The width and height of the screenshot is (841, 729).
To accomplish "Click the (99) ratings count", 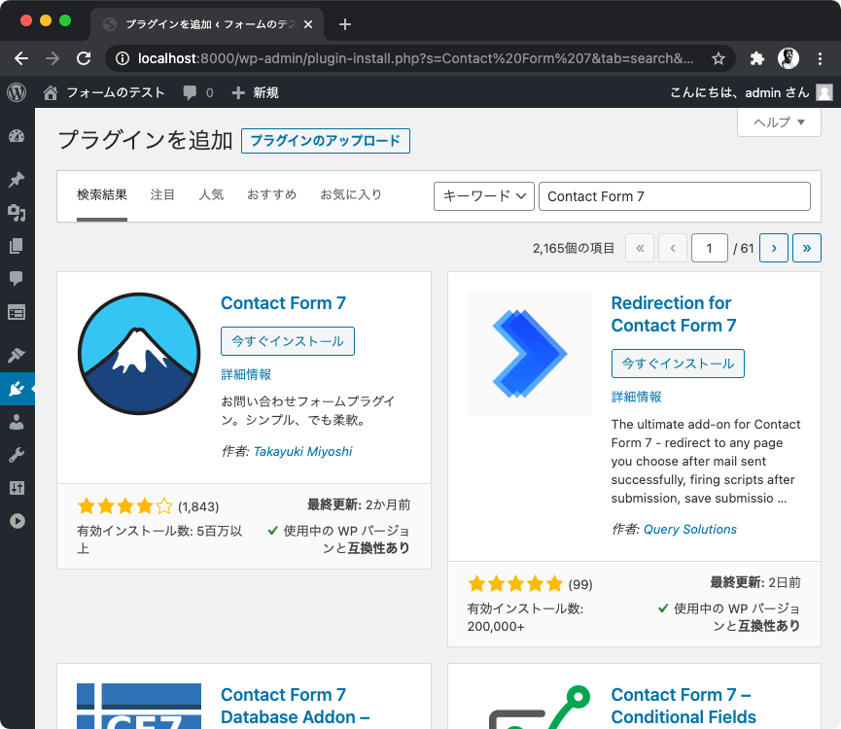I will pos(580,584).
